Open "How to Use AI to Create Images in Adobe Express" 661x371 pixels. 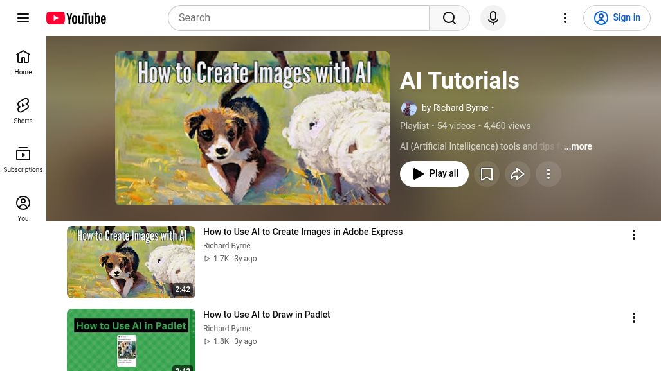click(303, 232)
